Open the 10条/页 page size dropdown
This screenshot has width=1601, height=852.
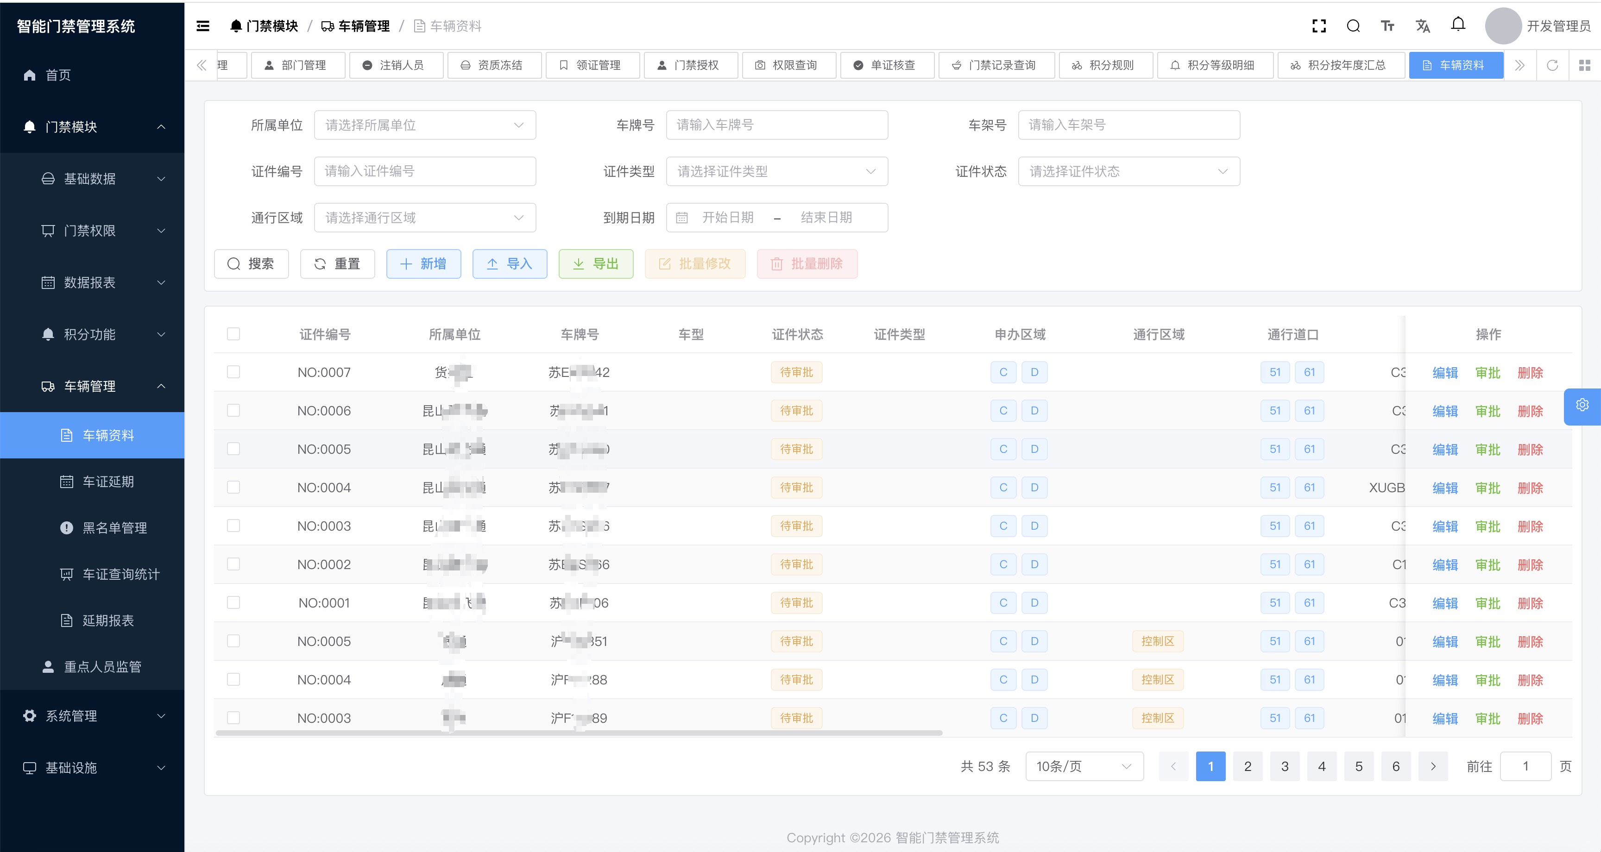[1084, 766]
